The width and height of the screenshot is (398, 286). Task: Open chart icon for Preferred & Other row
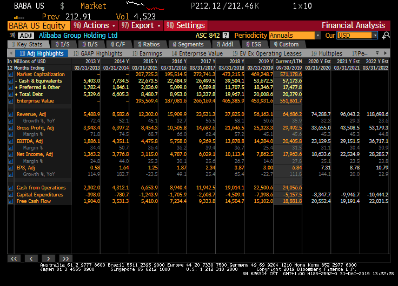(11, 87)
